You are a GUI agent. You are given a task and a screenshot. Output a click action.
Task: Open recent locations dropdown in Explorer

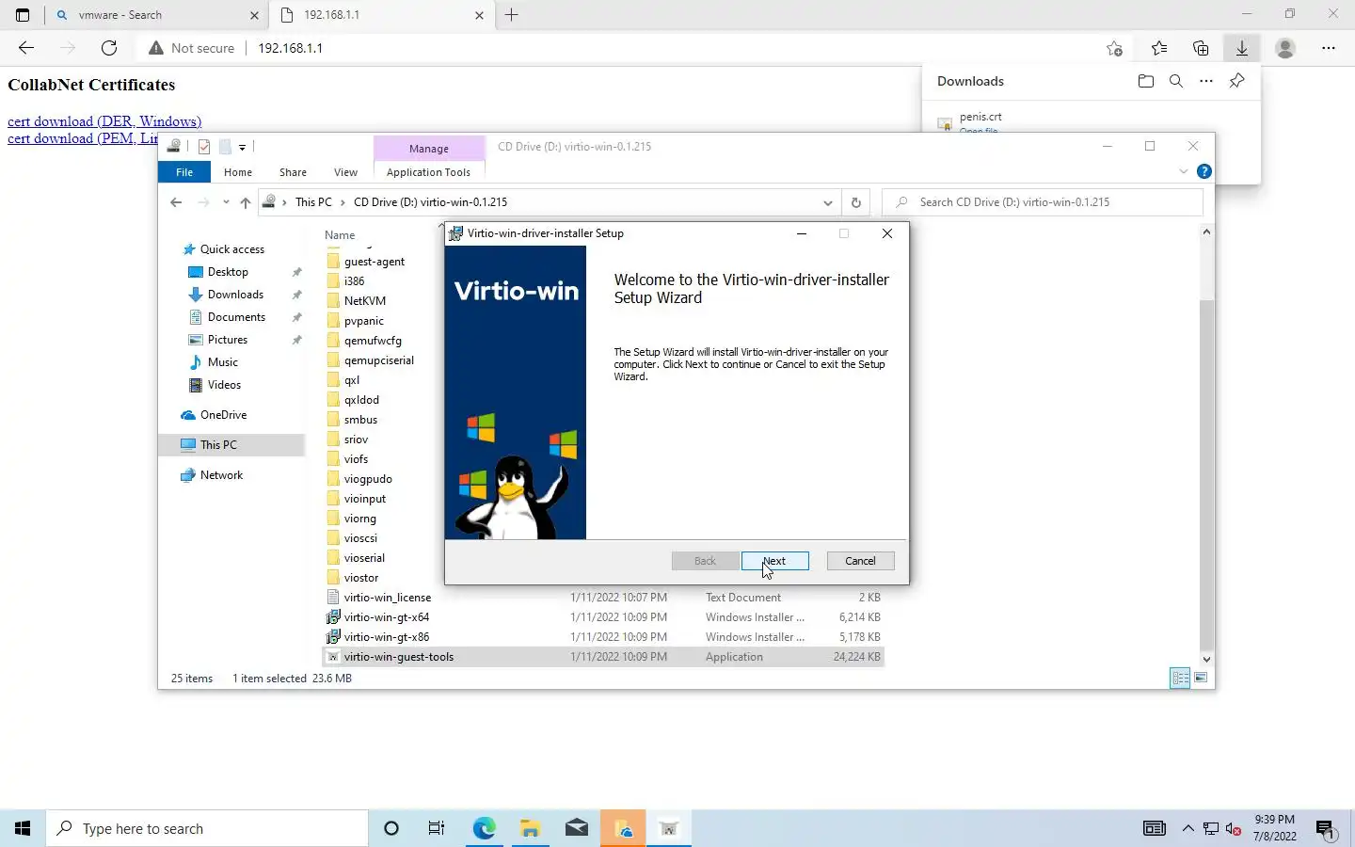click(x=226, y=202)
